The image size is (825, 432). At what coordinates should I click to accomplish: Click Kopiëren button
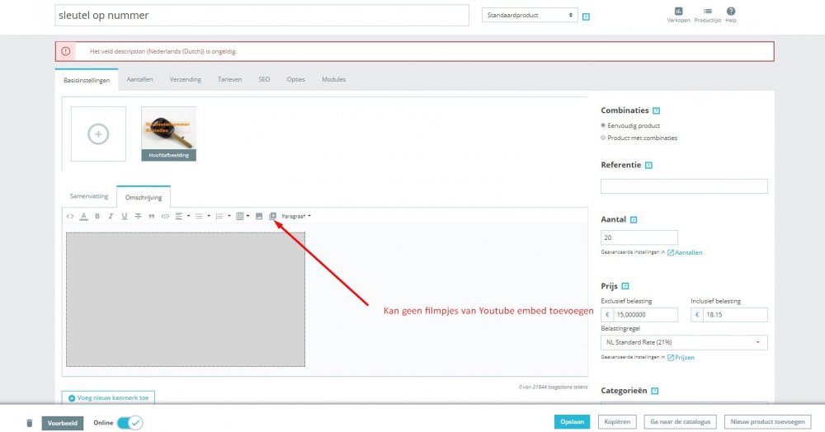(x=617, y=422)
